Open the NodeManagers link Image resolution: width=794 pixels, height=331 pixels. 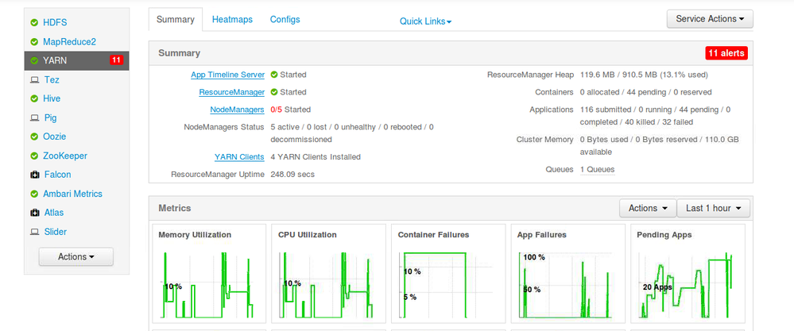(237, 110)
